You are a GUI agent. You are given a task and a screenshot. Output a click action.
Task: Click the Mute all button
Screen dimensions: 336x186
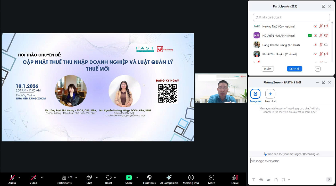[294, 69]
